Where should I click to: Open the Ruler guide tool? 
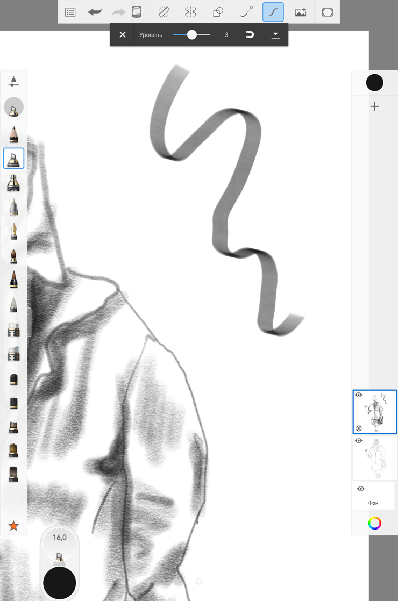[164, 12]
